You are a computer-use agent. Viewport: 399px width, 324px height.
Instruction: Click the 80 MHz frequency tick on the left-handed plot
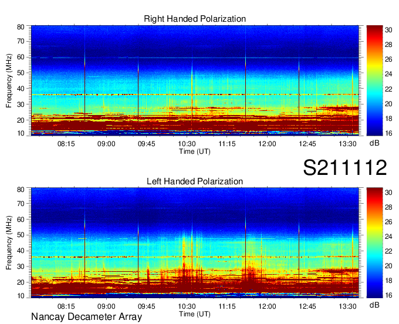pos(21,190)
